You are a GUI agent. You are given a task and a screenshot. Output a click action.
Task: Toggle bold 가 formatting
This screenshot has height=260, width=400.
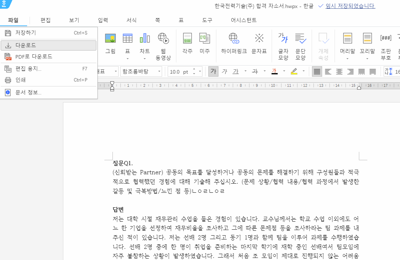pos(213,71)
